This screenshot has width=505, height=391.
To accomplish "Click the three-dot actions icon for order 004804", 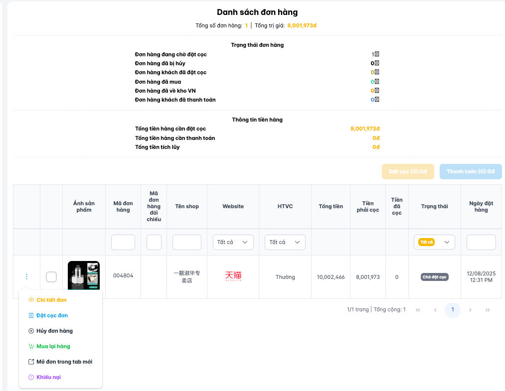I will [x=26, y=277].
